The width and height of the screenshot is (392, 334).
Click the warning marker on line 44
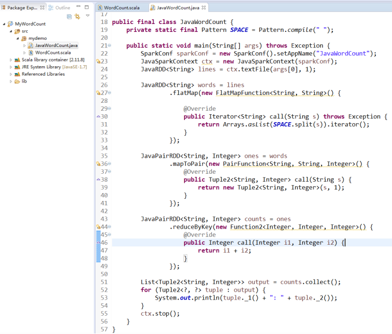(x=98, y=227)
